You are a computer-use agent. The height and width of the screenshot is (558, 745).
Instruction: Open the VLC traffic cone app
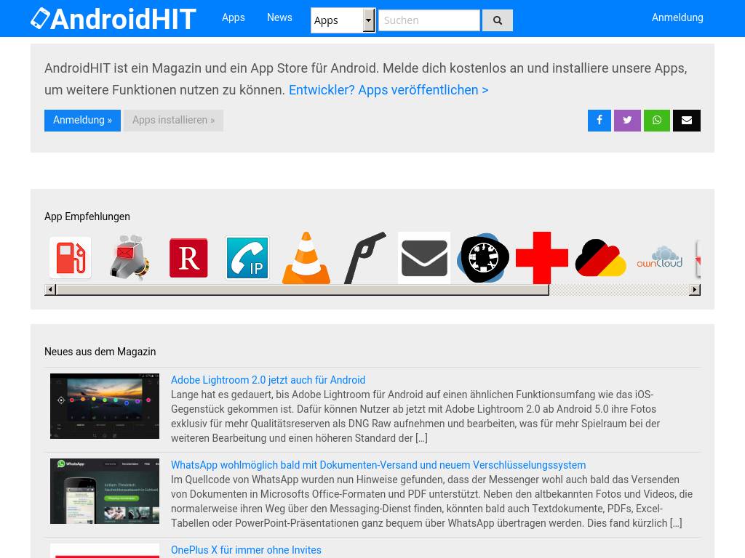[x=306, y=258]
